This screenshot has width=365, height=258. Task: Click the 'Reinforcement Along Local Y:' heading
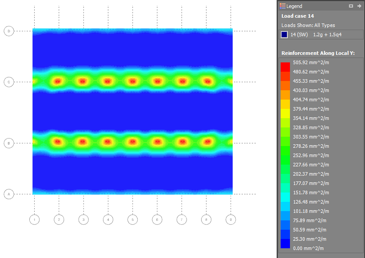point(318,53)
